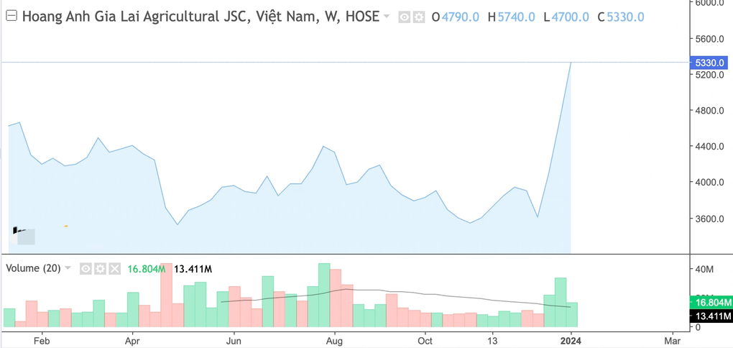This screenshot has width=733, height=348.
Task: Click the 4000.0 price scale label
Action: coord(711,183)
